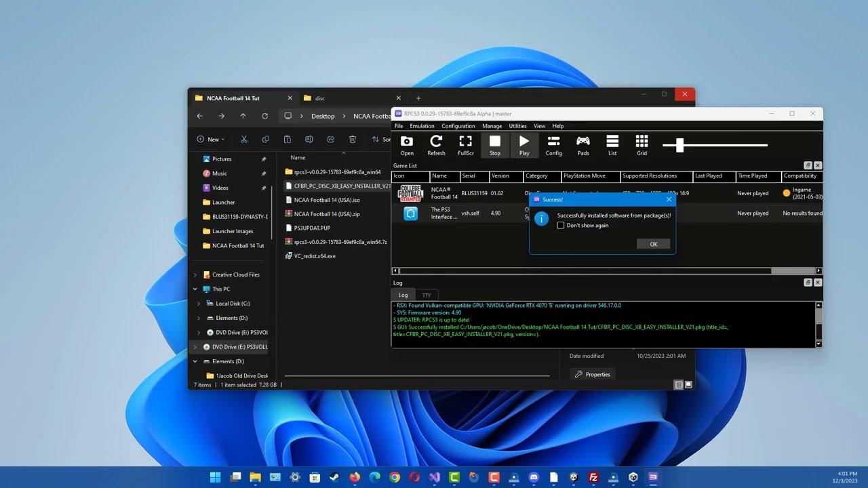Click the Open toolbar icon in RPCS3

(x=407, y=145)
